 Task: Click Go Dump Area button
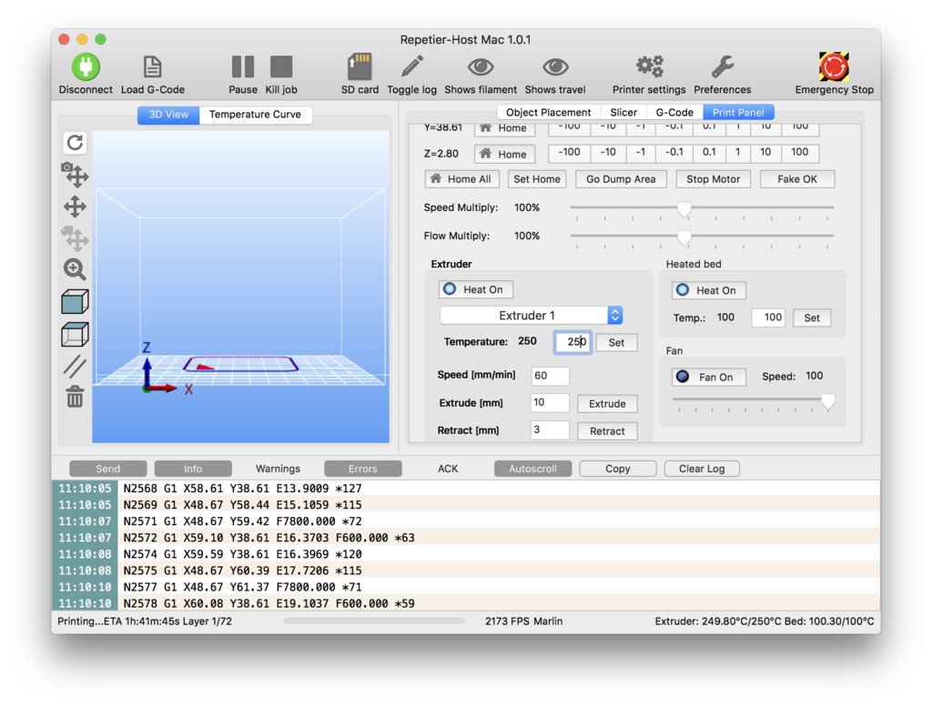(621, 179)
